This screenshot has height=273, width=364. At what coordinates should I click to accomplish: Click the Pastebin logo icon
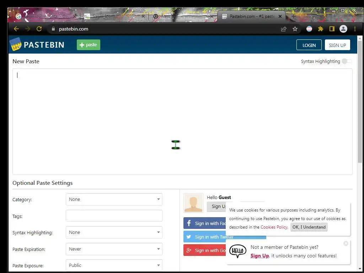16,44
